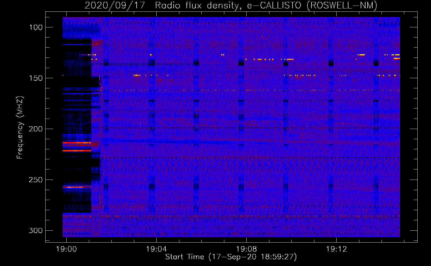Image resolution: width=431 pixels, height=266 pixels.
Task: Select the 150 frequency tick label
Action: (36, 78)
